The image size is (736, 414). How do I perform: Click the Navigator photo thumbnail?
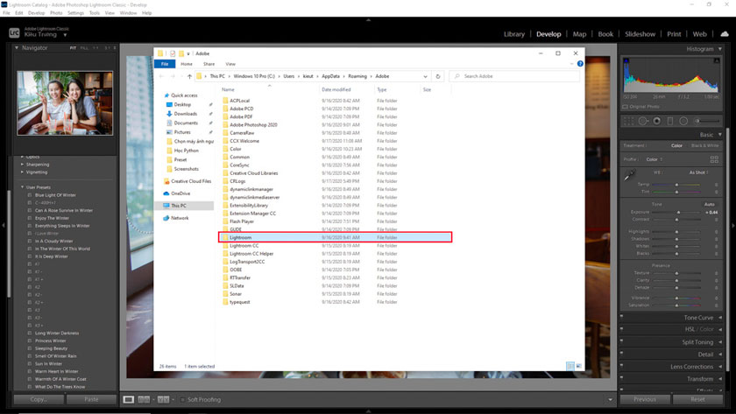click(x=65, y=103)
